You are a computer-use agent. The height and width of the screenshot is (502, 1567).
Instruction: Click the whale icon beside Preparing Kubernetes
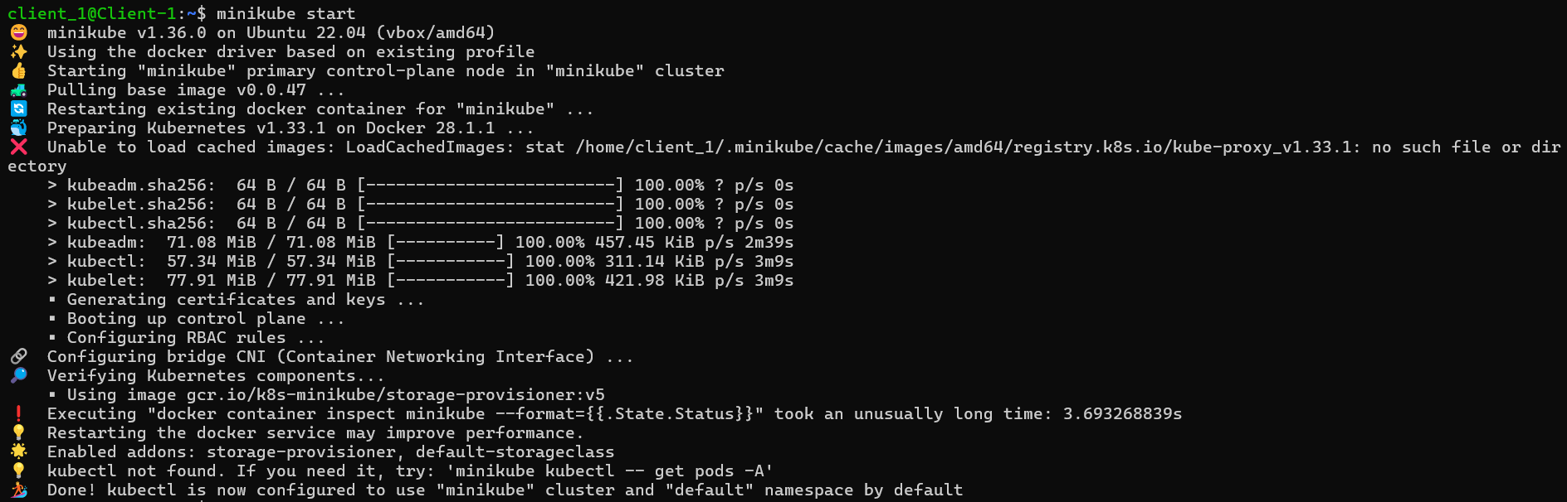[x=18, y=128]
